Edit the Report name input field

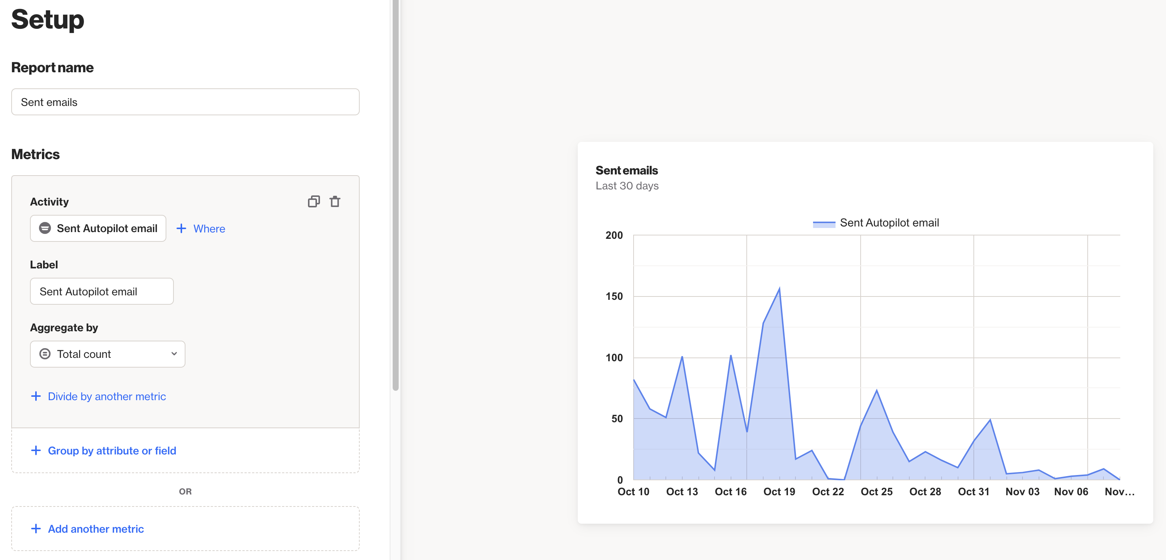(x=185, y=102)
